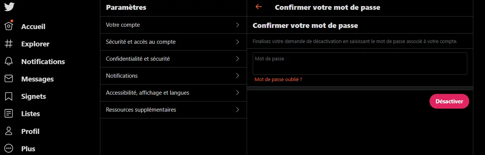Expand Sécurité et accès au compte chevron
The image size is (485, 155).
point(238,42)
